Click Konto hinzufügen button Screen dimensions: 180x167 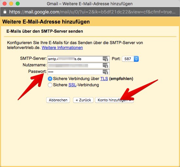pyautogui.click(x=114, y=100)
